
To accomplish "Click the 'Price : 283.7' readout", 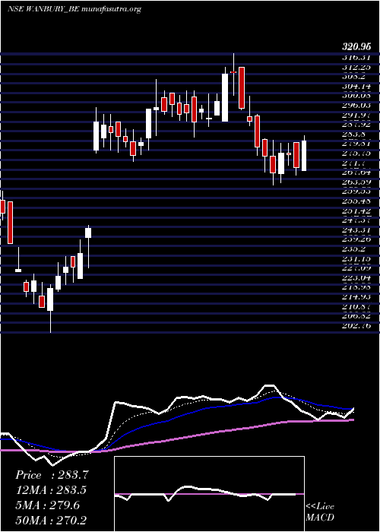I will point(52,475).
